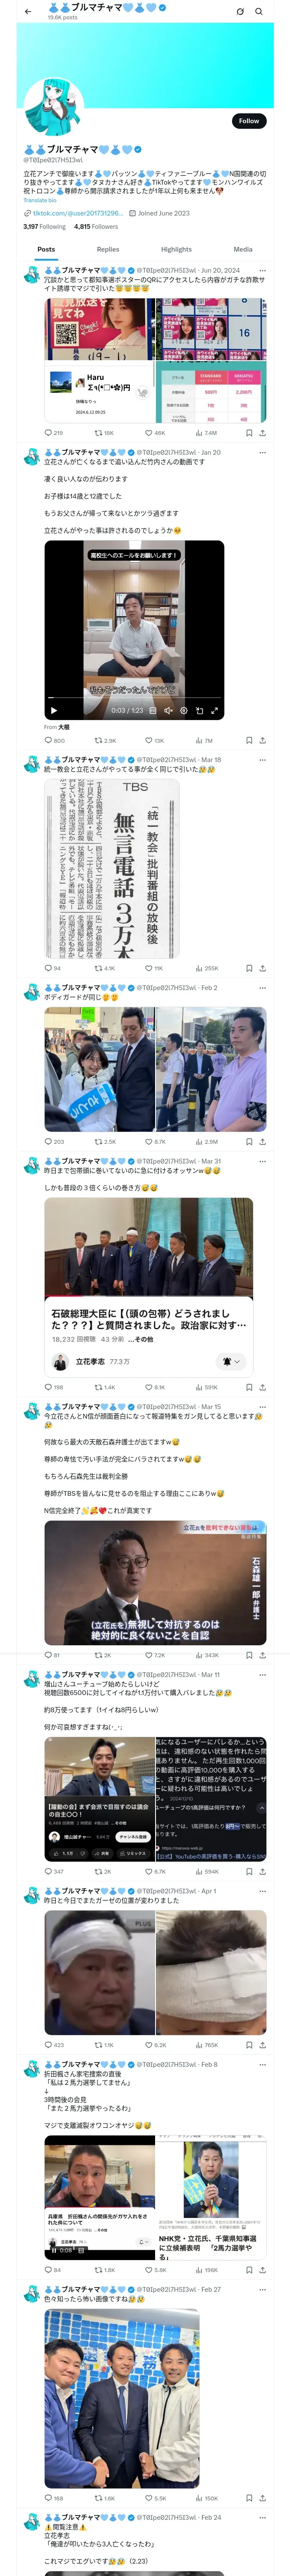This screenshot has width=290, height=2576.
Task: Play the video in the Jan 20 post
Action: tap(54, 710)
